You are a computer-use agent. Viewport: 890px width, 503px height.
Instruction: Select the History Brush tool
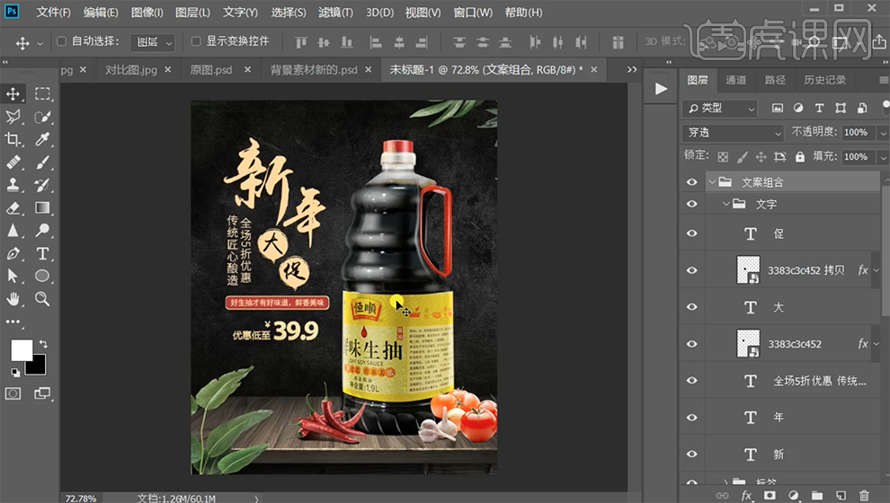(42, 185)
